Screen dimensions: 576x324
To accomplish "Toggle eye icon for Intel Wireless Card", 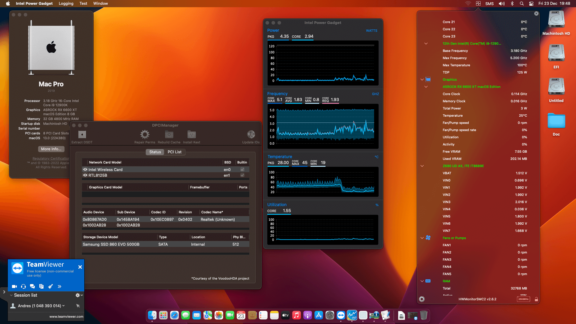I will [85, 169].
